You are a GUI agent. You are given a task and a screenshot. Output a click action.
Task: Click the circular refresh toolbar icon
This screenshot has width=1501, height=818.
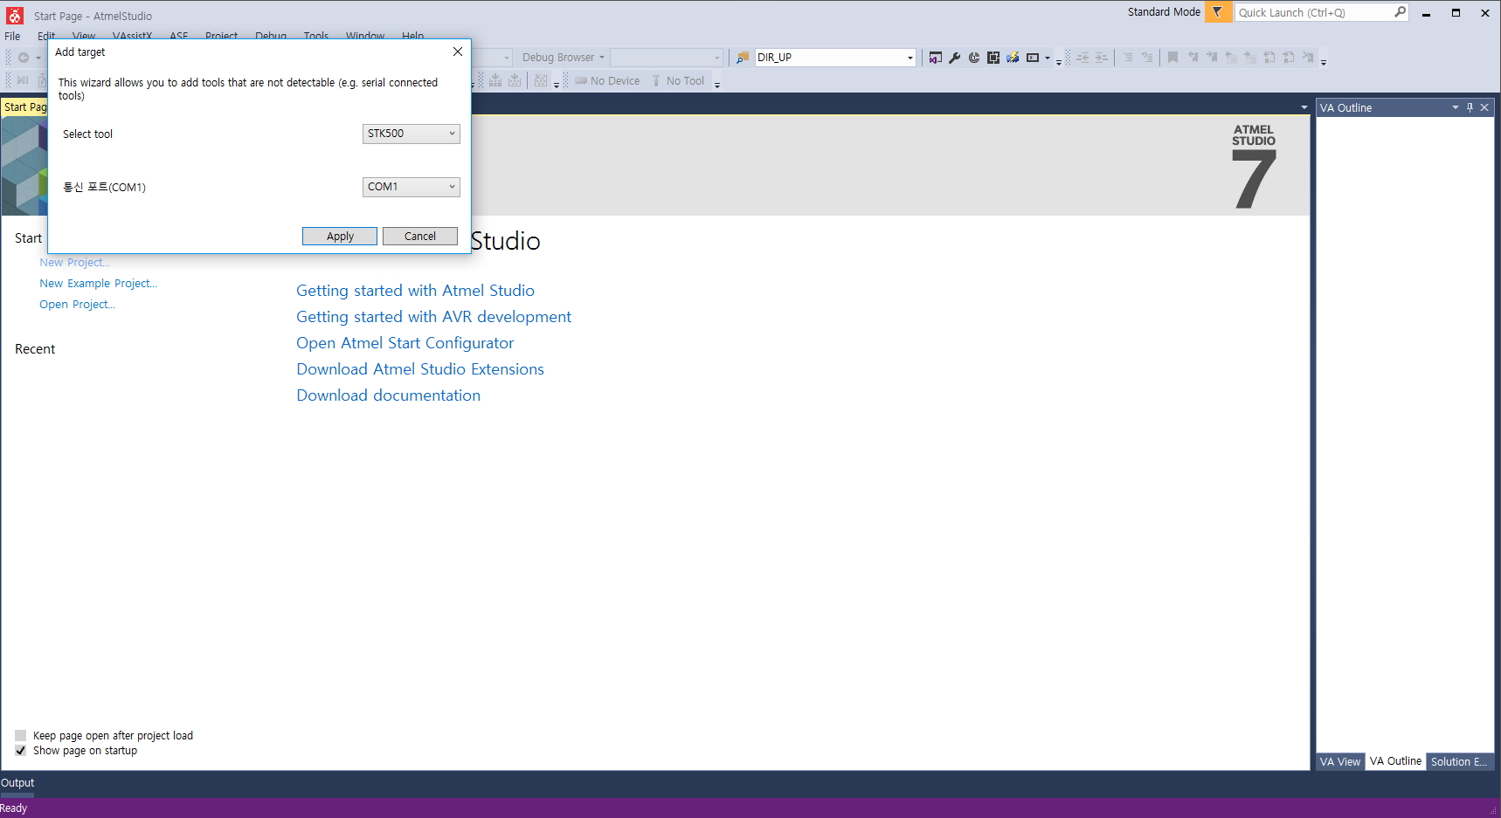[973, 58]
